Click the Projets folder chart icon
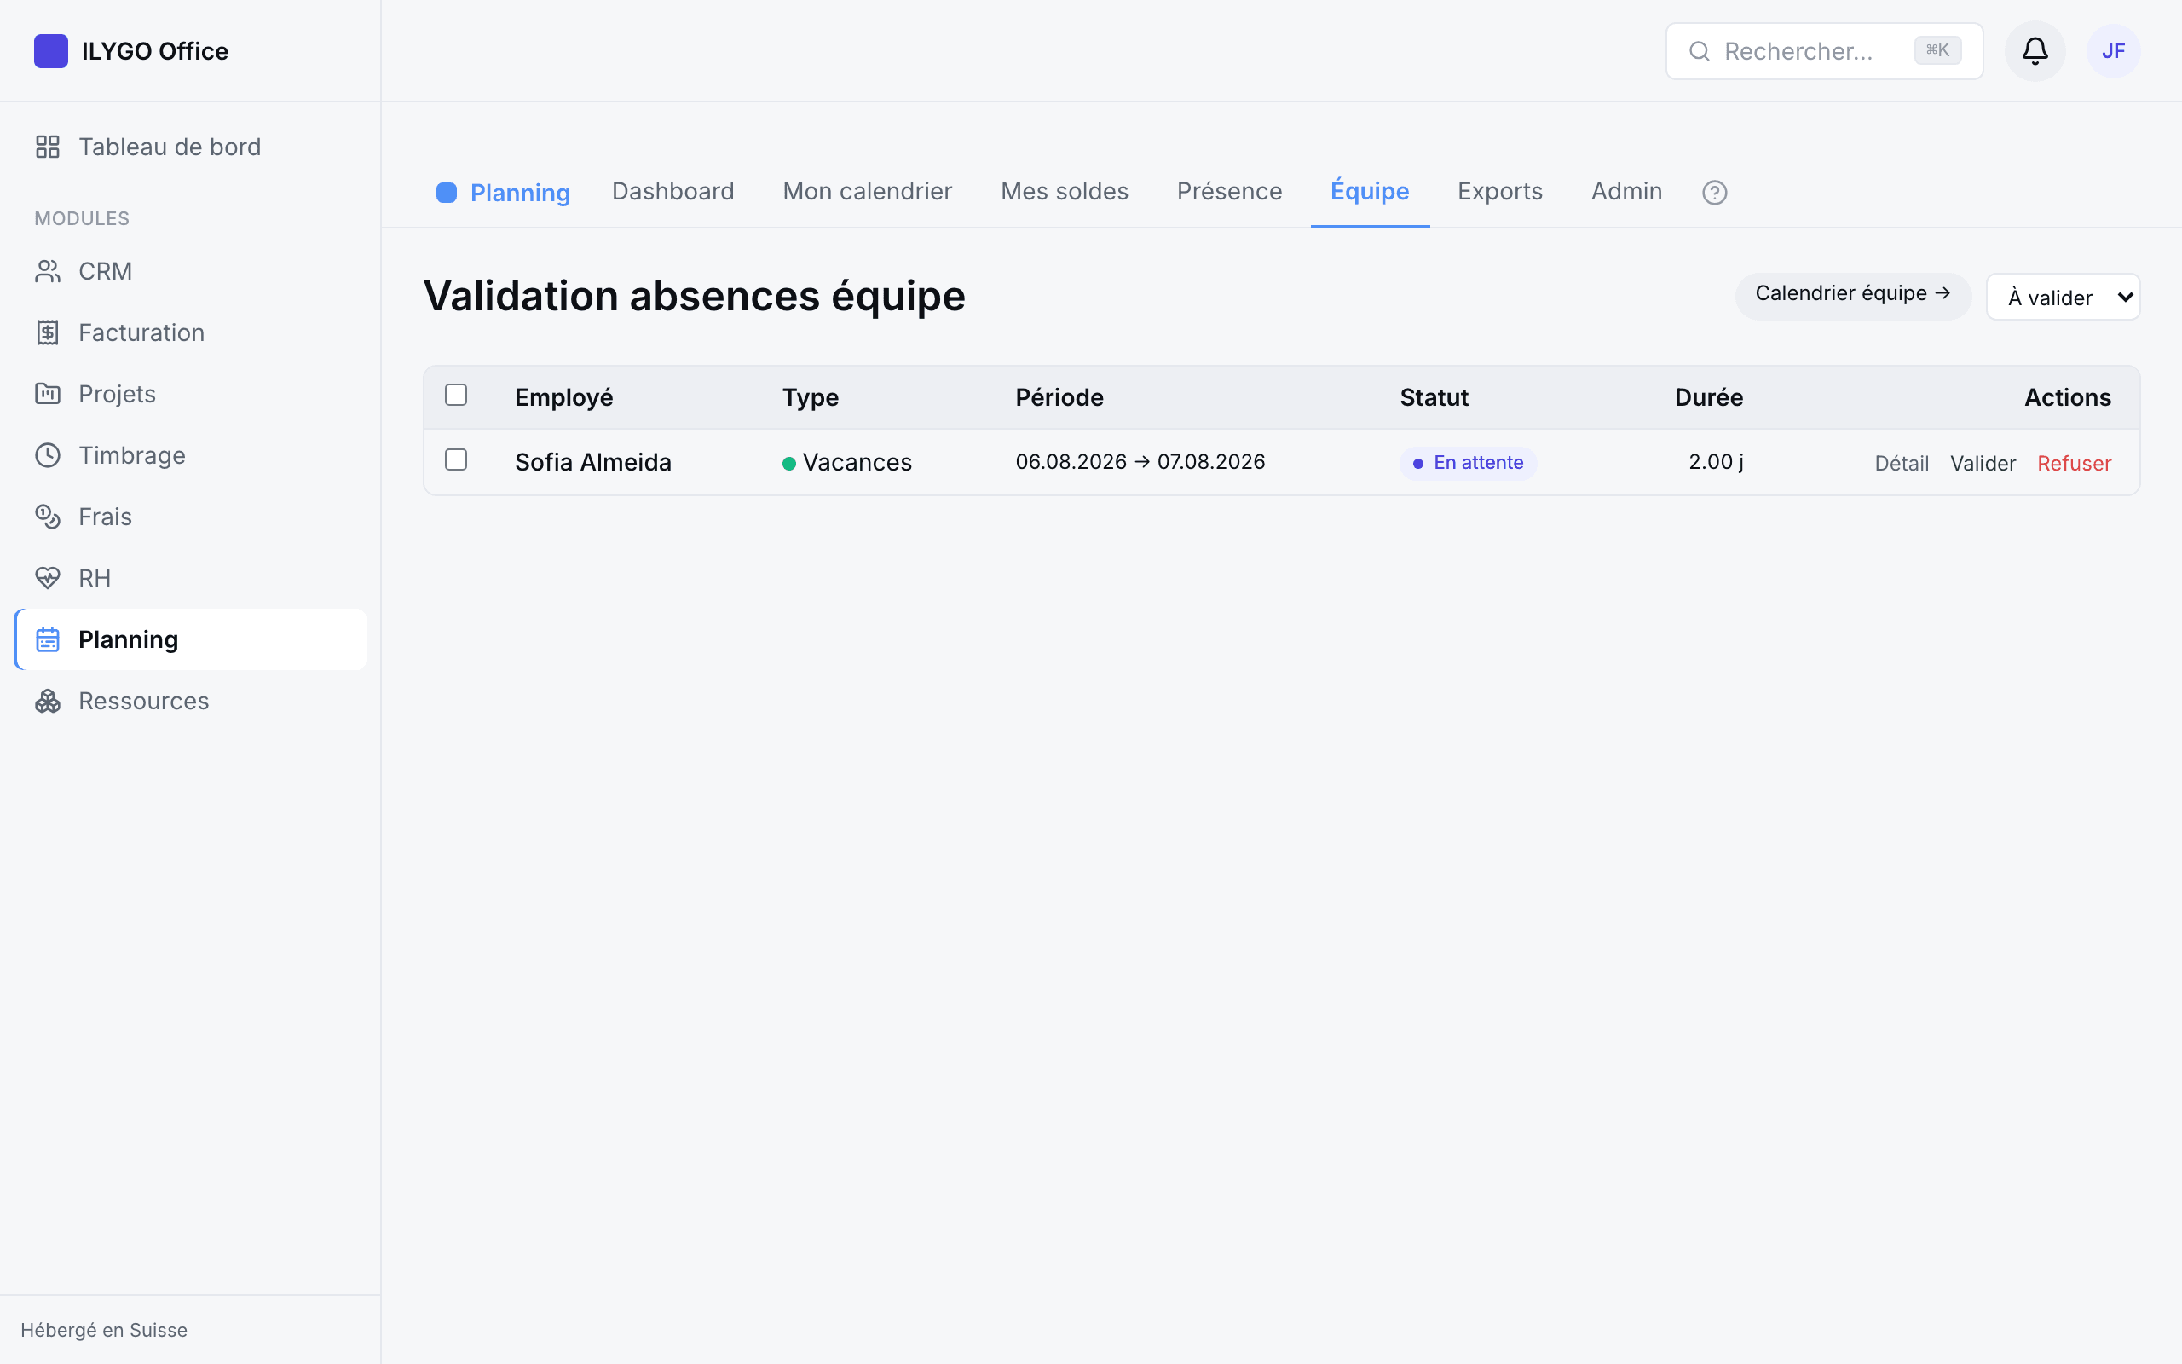The width and height of the screenshot is (2182, 1364). (x=48, y=394)
